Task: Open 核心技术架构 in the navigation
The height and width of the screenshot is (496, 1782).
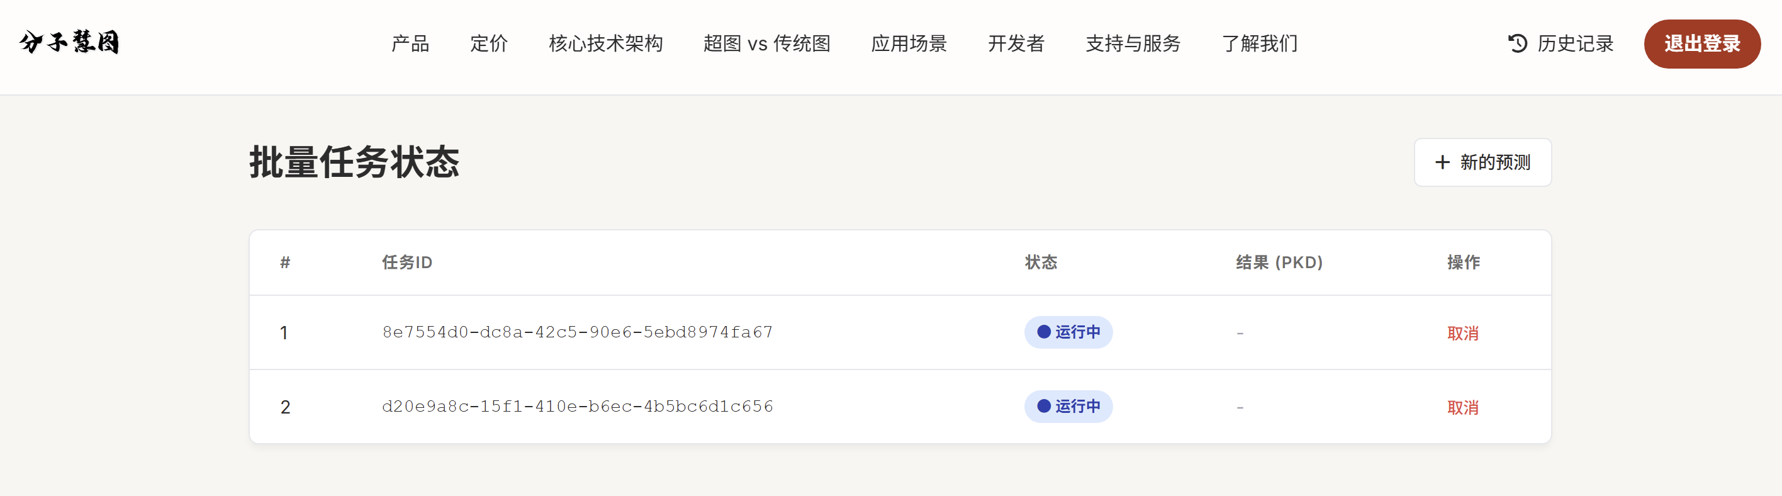Action: click(605, 43)
